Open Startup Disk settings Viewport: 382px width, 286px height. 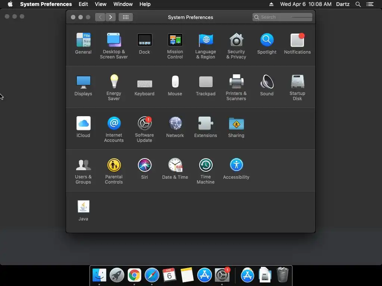[x=297, y=88]
